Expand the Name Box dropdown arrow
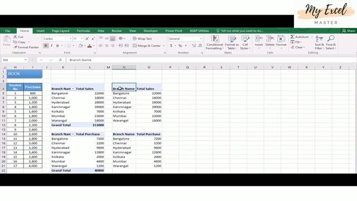The image size is (357, 201). pos(26,60)
